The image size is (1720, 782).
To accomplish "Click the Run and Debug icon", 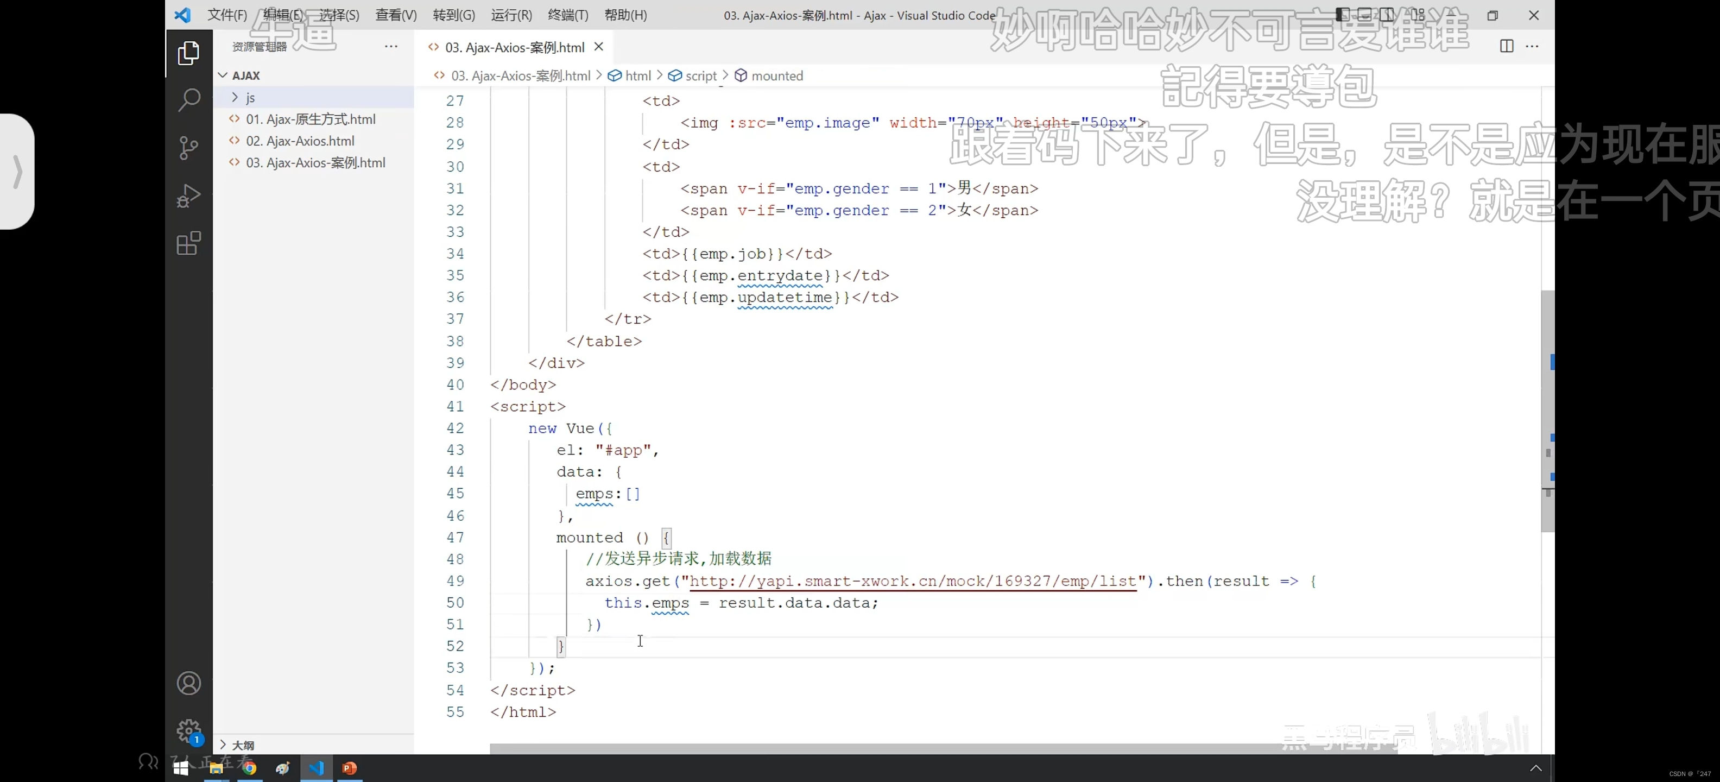I will point(189,195).
